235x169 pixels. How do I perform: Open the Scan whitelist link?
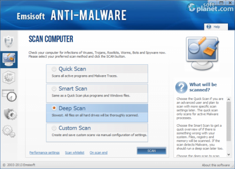(x=75, y=153)
